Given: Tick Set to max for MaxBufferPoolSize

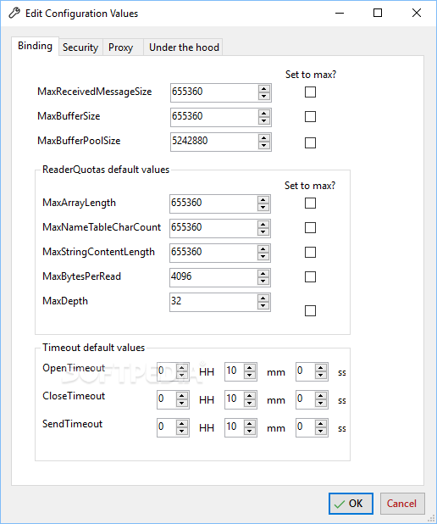Looking at the screenshot, I should (310, 142).
